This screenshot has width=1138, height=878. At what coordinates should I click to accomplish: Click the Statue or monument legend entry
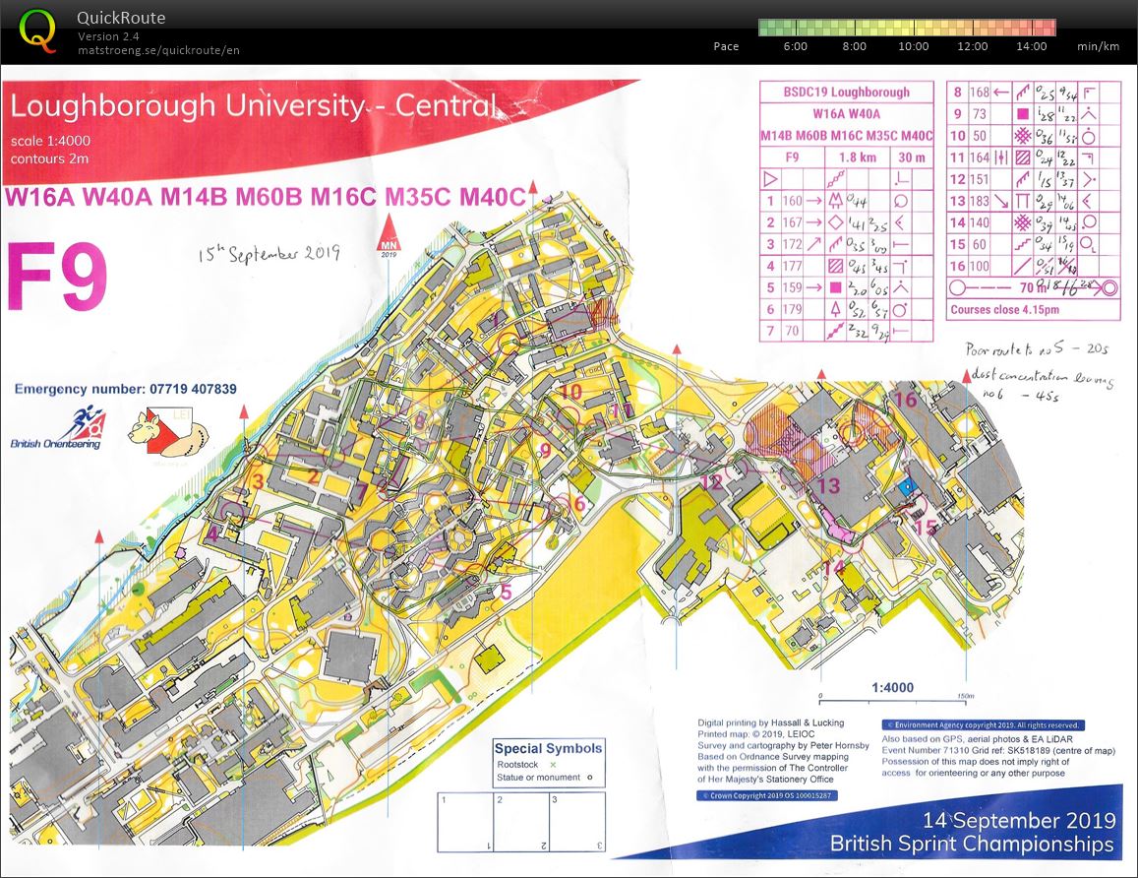pos(544,777)
